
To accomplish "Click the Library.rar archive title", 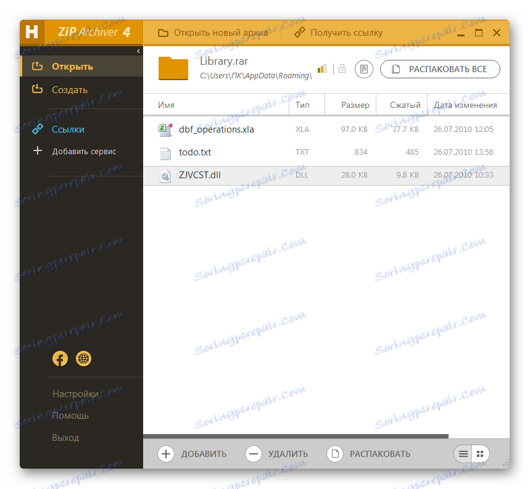I will [x=224, y=61].
